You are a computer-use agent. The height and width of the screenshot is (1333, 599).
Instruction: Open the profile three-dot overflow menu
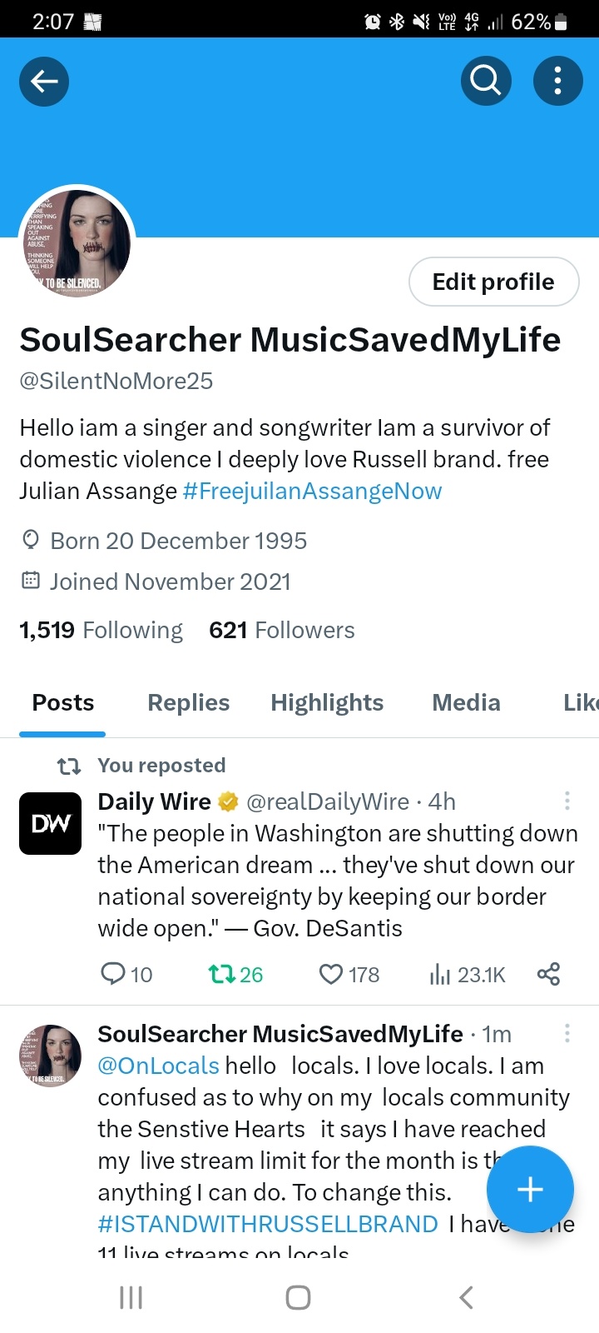pyautogui.click(x=557, y=81)
